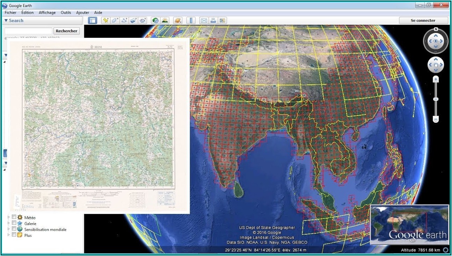This screenshot has width=452, height=256.
Task: Expand the Plus layer tree node
Action: tap(9, 235)
